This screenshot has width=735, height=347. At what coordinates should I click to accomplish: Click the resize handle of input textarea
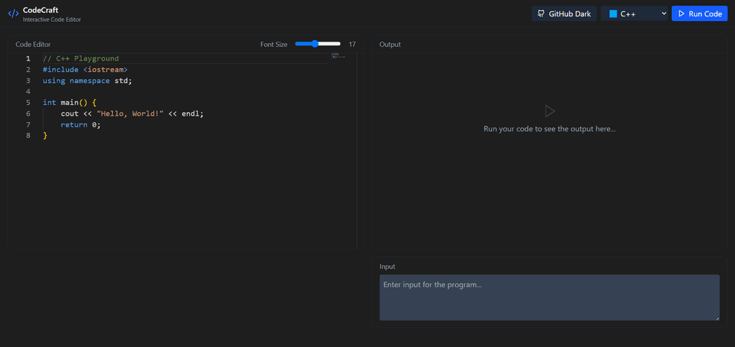717,318
